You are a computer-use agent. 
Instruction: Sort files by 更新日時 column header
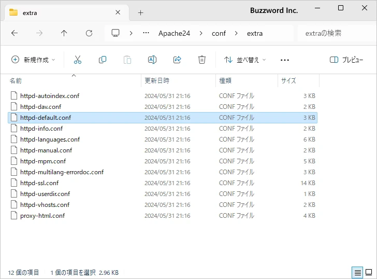pyautogui.click(x=157, y=81)
